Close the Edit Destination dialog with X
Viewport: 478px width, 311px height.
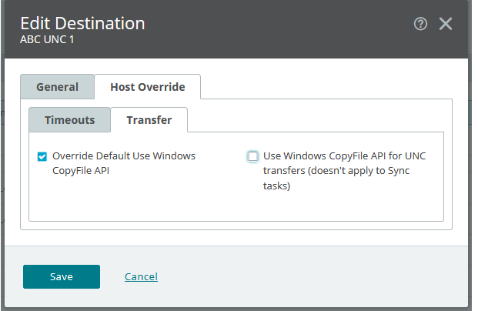tap(446, 24)
